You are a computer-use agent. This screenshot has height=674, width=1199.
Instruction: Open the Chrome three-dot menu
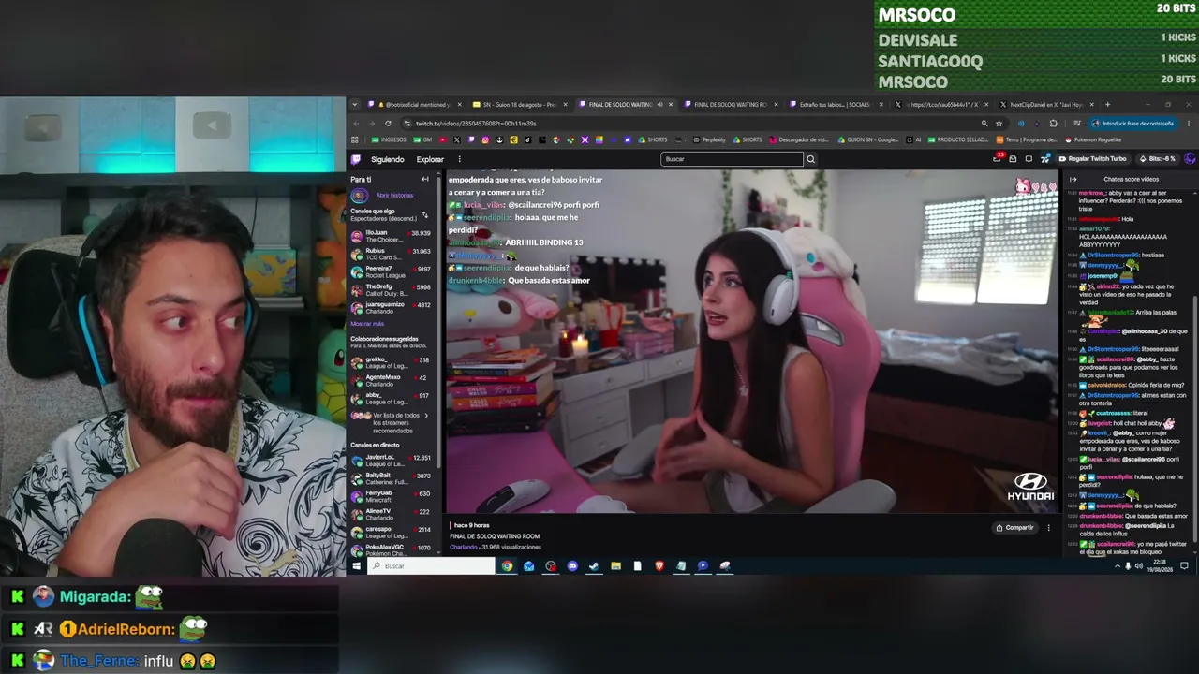[1191, 124]
